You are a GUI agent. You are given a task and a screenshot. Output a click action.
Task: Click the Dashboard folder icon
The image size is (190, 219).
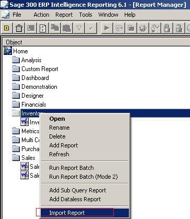(x=16, y=78)
